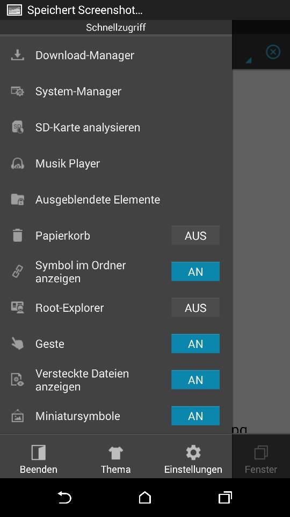Open the Thema shirt option
The image size is (290, 517).
point(116,459)
